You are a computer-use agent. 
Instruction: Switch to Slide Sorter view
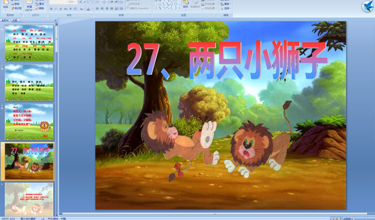[x=337, y=219]
